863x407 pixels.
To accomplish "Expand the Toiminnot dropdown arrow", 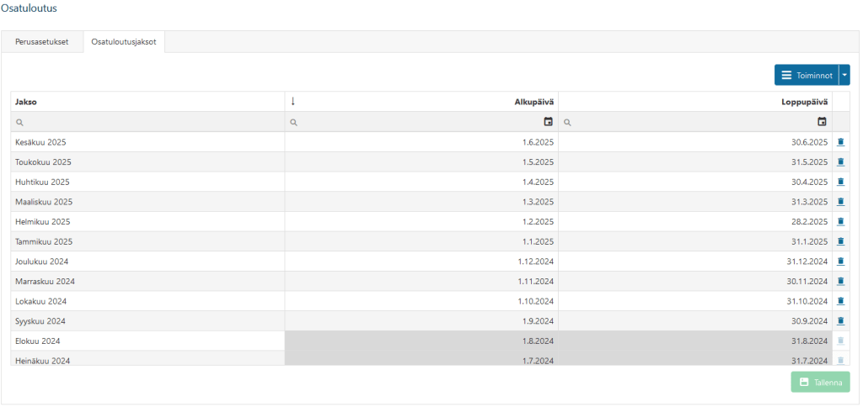I will 844,75.
